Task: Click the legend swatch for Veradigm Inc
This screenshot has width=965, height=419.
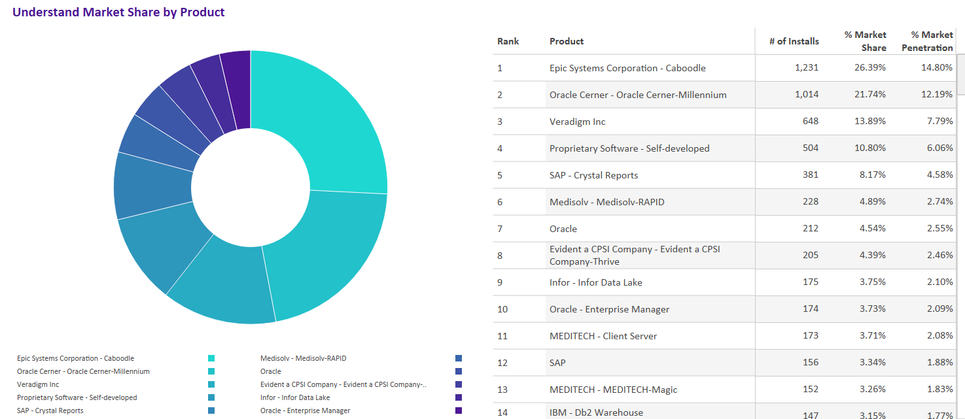Action: coord(211,384)
